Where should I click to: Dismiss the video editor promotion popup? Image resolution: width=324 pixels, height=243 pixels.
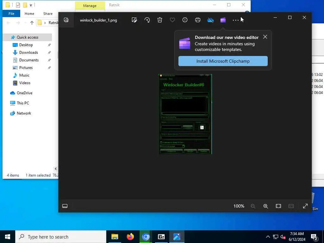(265, 37)
